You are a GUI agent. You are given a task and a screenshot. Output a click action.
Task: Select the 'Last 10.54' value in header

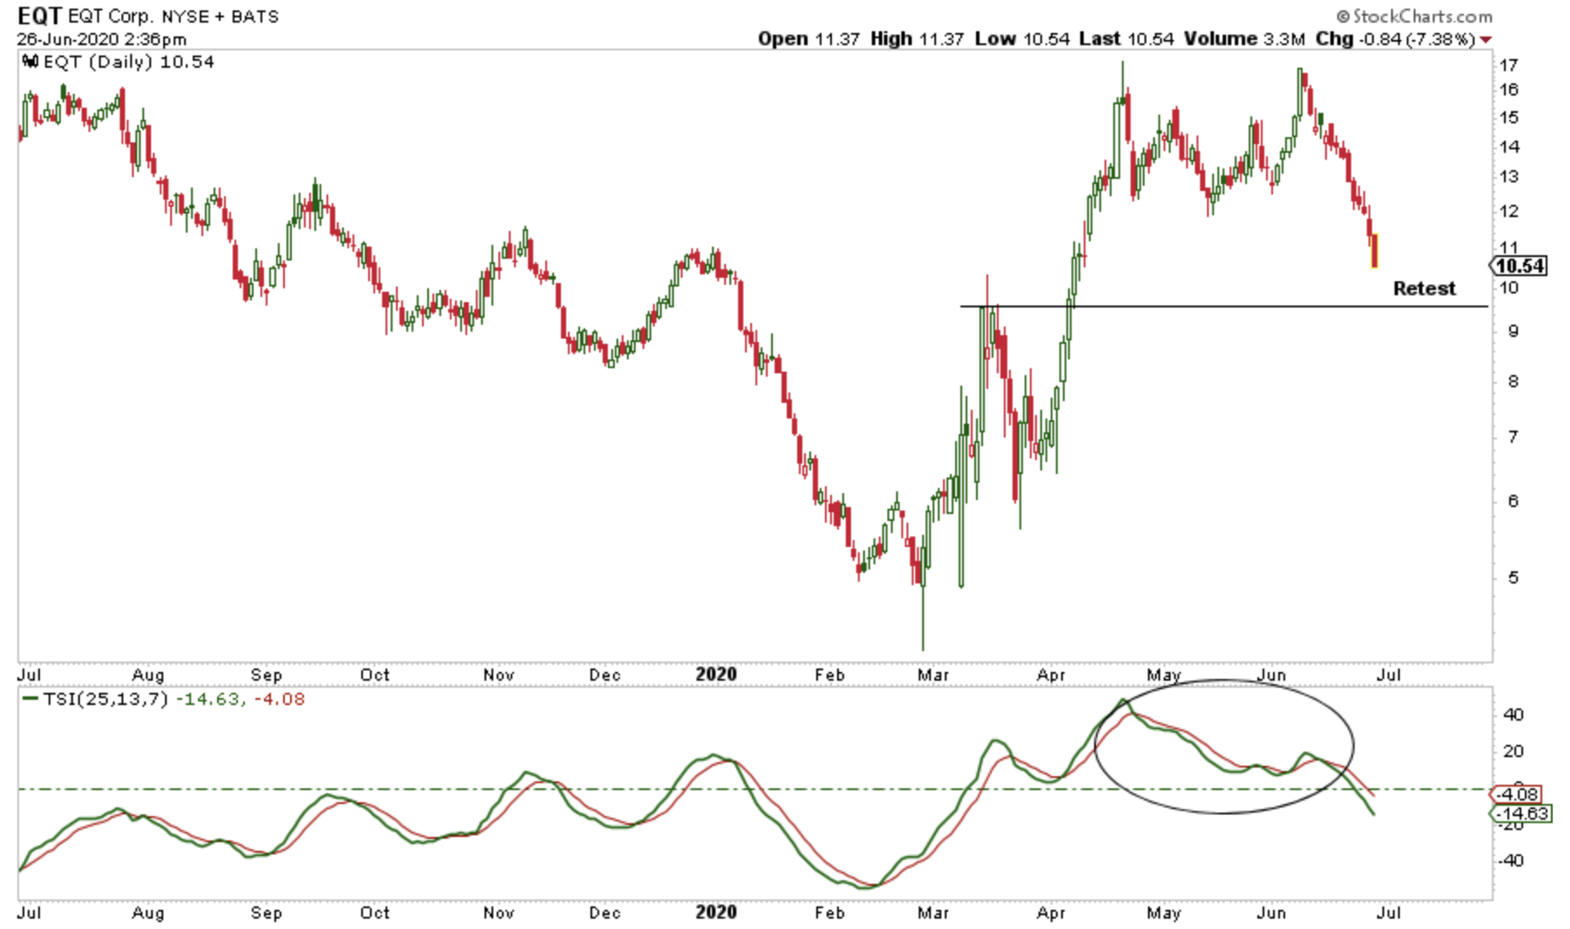pyautogui.click(x=1127, y=39)
